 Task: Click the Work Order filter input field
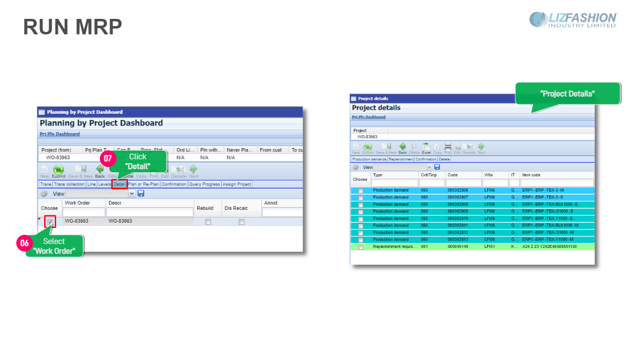point(84,212)
